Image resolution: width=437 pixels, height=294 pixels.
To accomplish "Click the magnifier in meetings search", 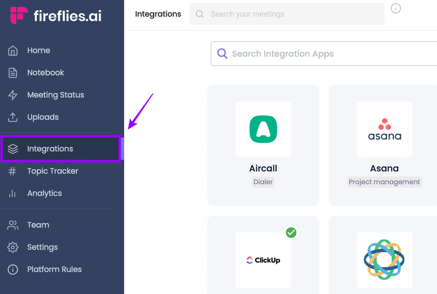I will [200, 14].
